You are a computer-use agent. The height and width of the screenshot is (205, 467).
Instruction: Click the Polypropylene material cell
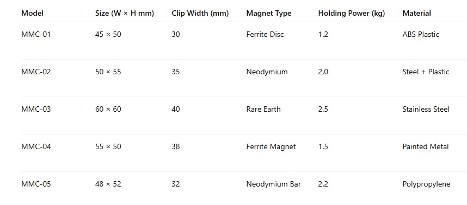click(426, 184)
